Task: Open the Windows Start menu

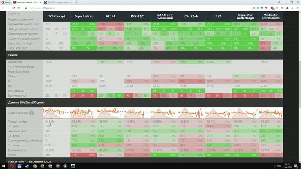Action: (4, 166)
